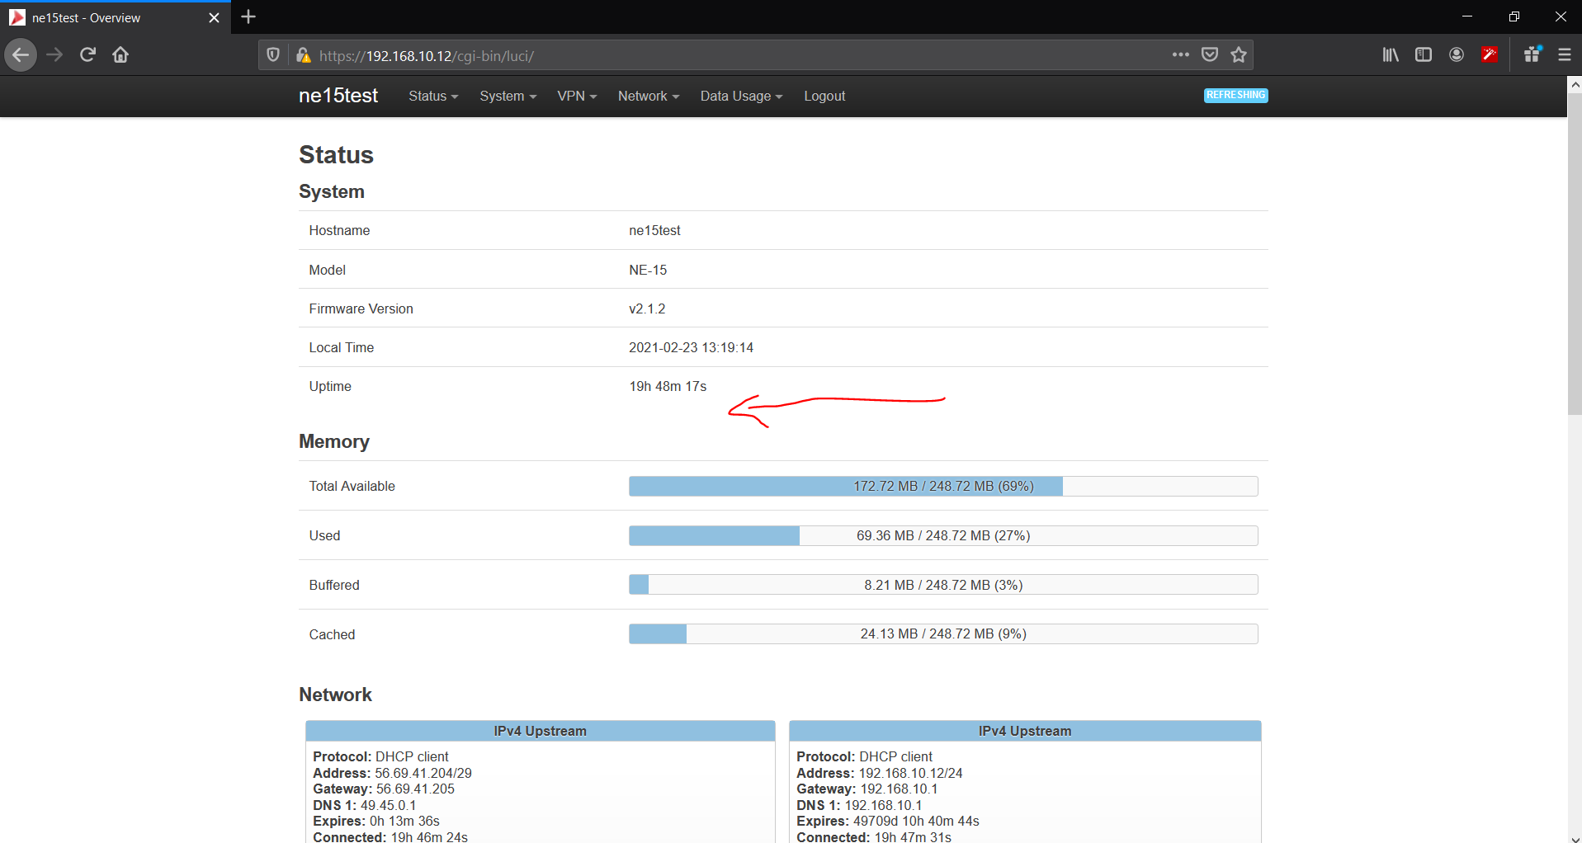Viewport: 1582px width, 843px height.
Task: Bookmark this page with the star icon
Action: tap(1239, 54)
